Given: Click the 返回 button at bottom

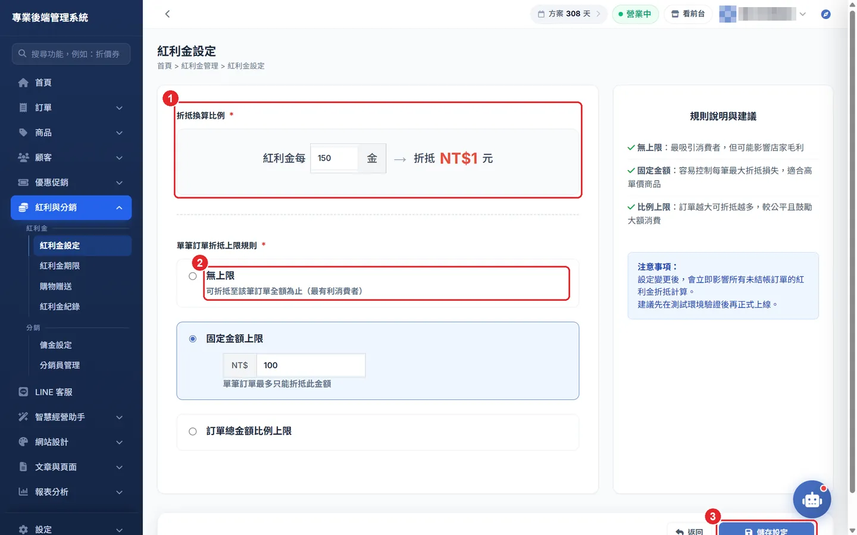Looking at the screenshot, I should (690, 530).
